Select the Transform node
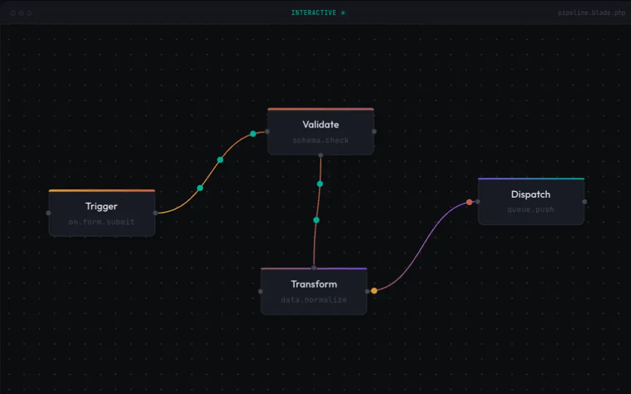 point(314,291)
